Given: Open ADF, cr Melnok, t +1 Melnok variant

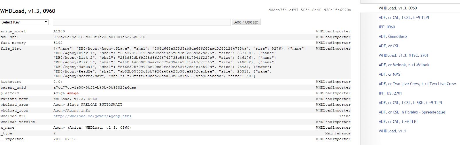Looking at the screenshot, I should 404,65.
